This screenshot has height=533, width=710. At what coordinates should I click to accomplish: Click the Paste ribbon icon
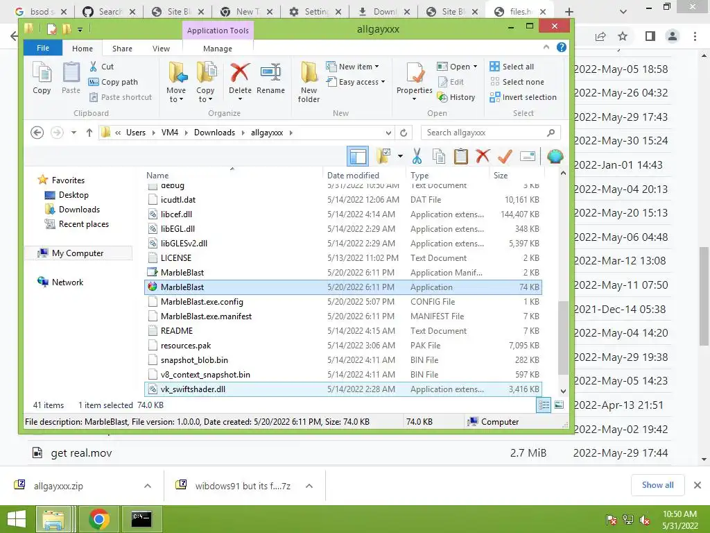[x=71, y=78]
